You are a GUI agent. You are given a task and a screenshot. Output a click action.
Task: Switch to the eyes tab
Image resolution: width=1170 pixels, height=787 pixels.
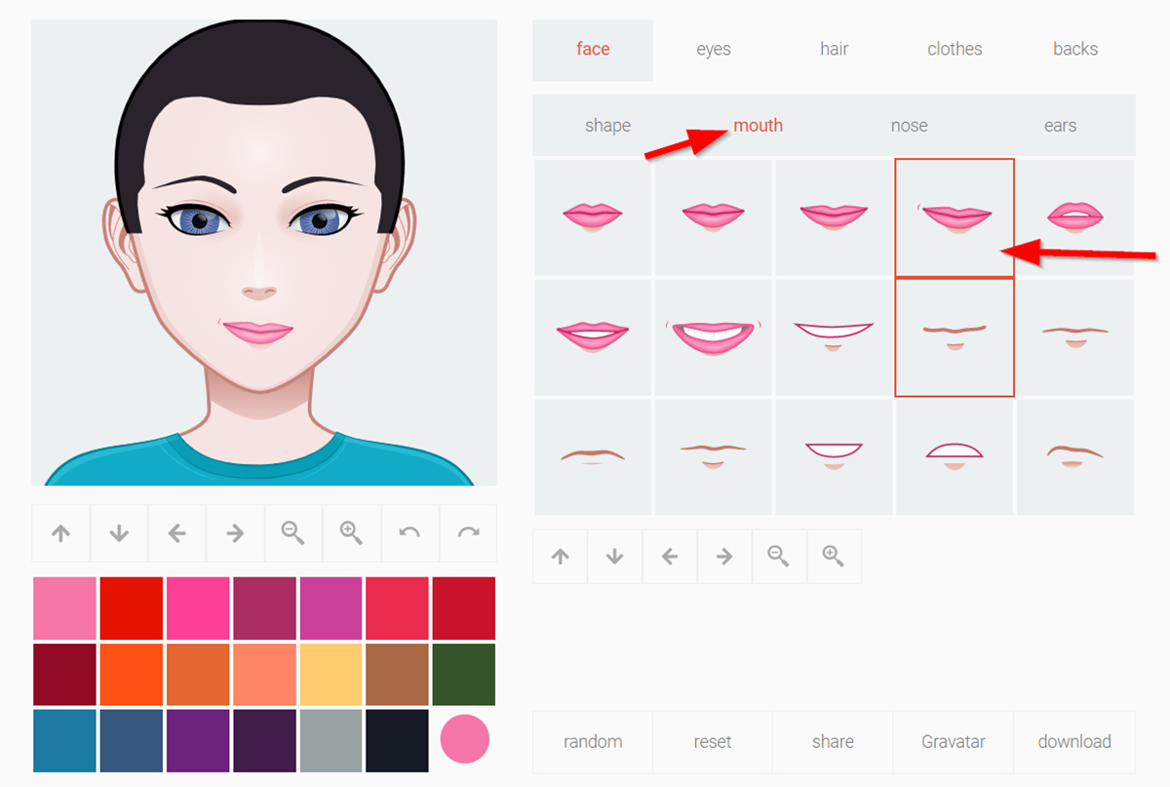713,49
